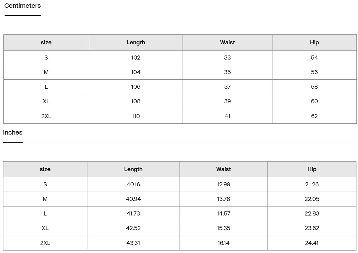Click the 22.83 hip value cell
This screenshot has width=358, height=253.
[312, 214]
